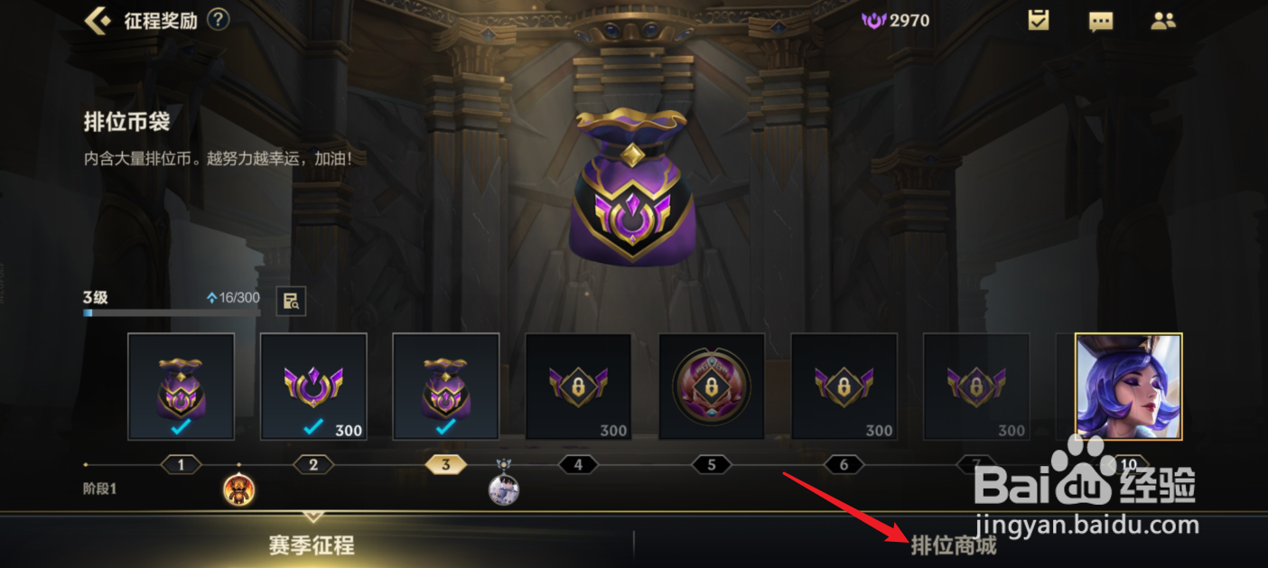
Task: Open the task checklist icon at top
Action: tap(1039, 20)
